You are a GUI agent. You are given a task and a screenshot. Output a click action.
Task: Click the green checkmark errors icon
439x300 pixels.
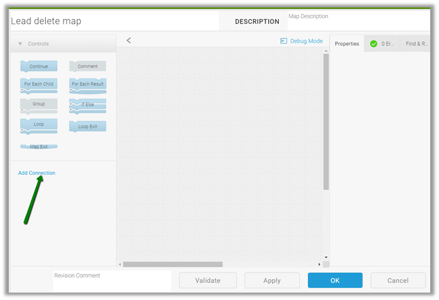point(373,44)
